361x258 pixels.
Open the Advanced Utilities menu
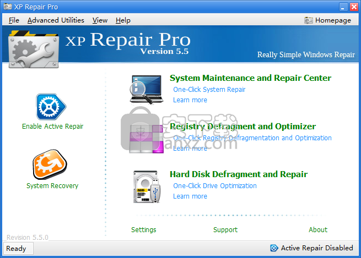56,20
